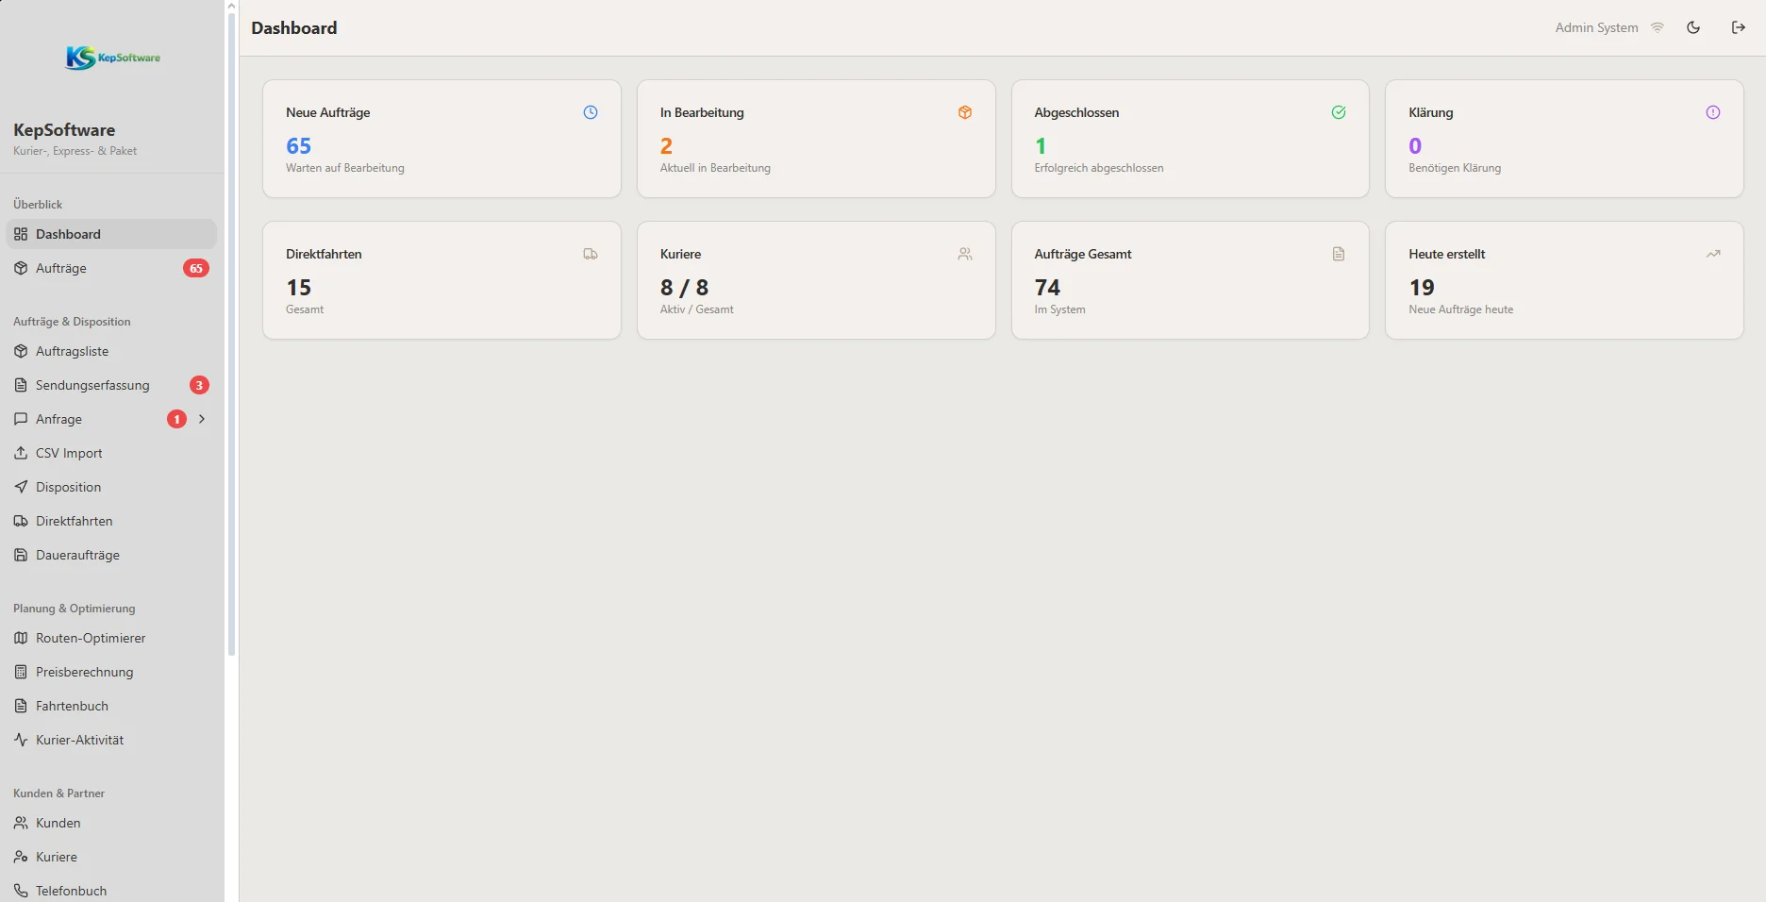Open the Routen-Optimierer page
This screenshot has width=1766, height=902.
click(91, 638)
